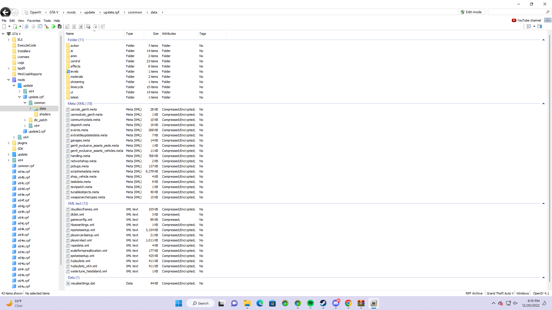Toggle the preview pane icon
The height and width of the screenshot is (310, 552).
(540, 26)
